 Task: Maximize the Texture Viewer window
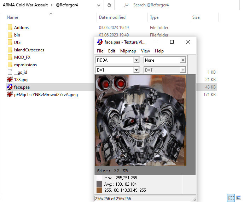click(172, 42)
